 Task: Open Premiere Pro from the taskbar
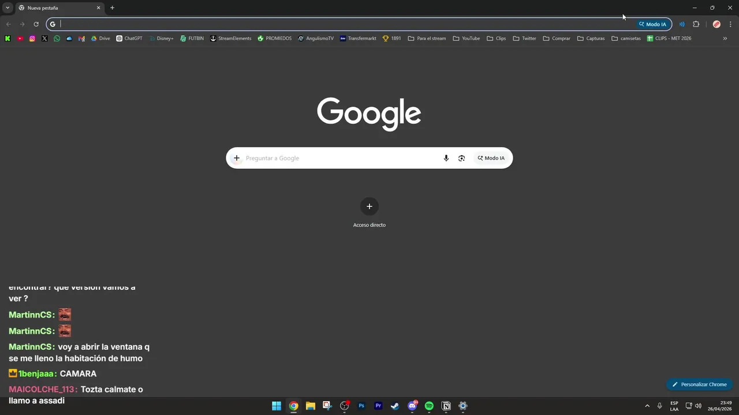378,406
